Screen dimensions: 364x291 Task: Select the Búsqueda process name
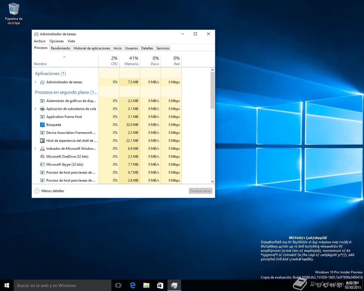click(x=54, y=125)
